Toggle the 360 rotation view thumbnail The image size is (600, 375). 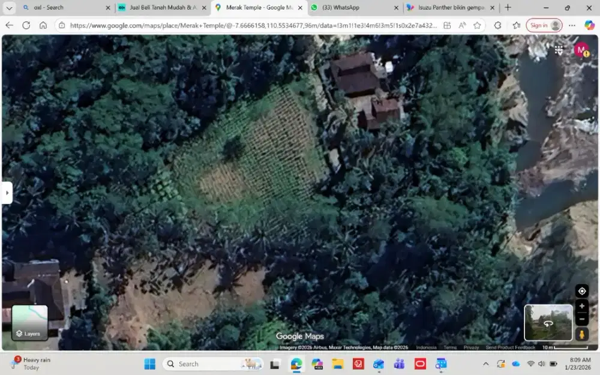pos(548,323)
